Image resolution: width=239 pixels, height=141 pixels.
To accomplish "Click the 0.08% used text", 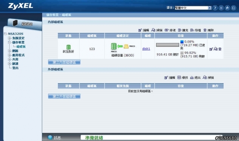I will (x=189, y=41).
